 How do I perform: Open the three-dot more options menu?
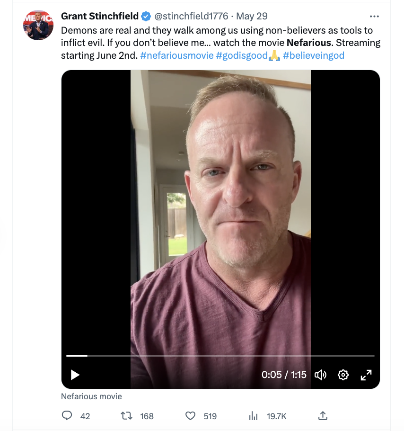point(374,16)
